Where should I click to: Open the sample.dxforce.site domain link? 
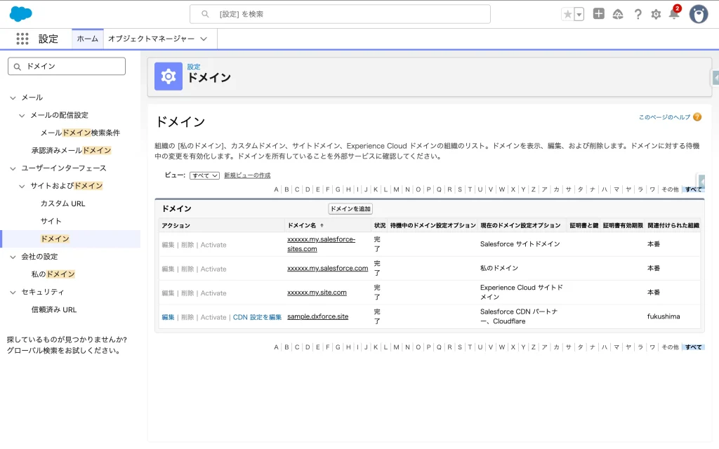[317, 317]
